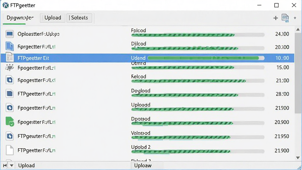Viewport: 302px width, 170px height.
Task: Click the gear icon of Fpogeetter row
Action: pos(10,68)
